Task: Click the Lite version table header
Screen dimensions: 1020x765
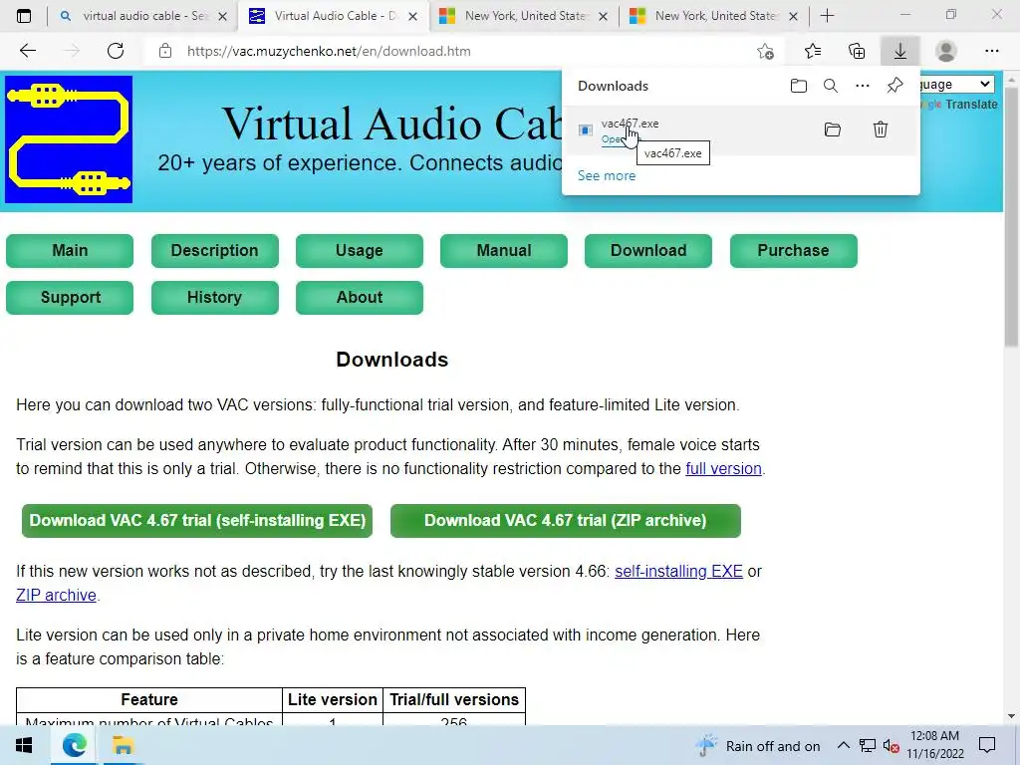Action: pos(333,699)
